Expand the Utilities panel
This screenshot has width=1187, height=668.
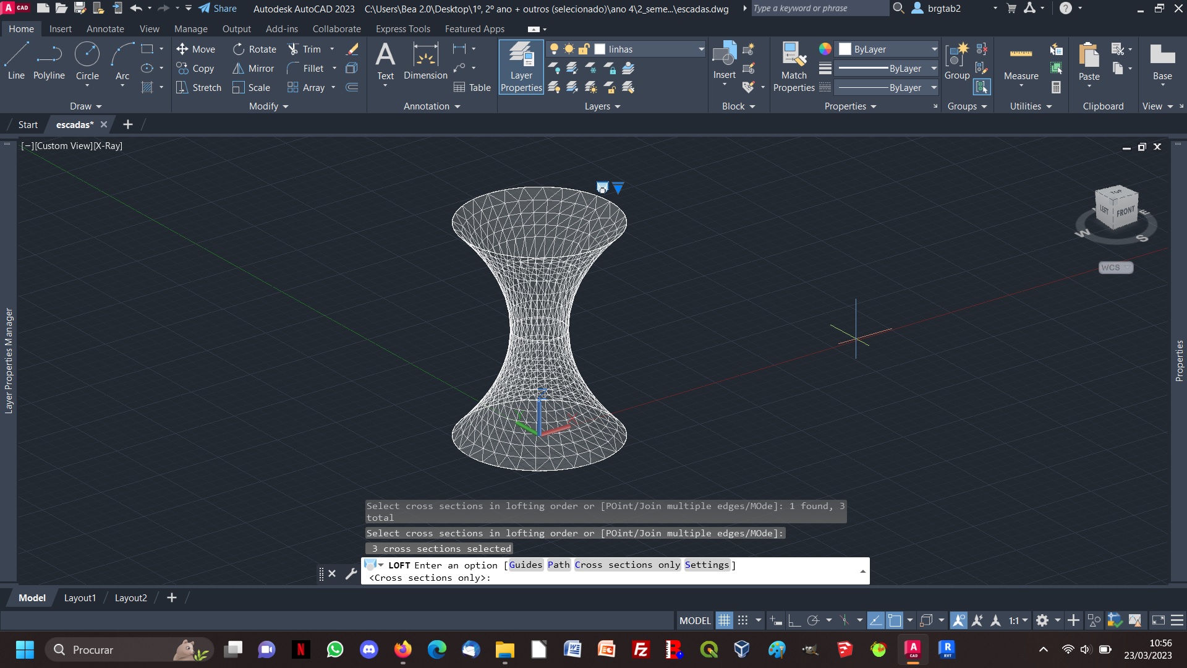pos(1031,106)
